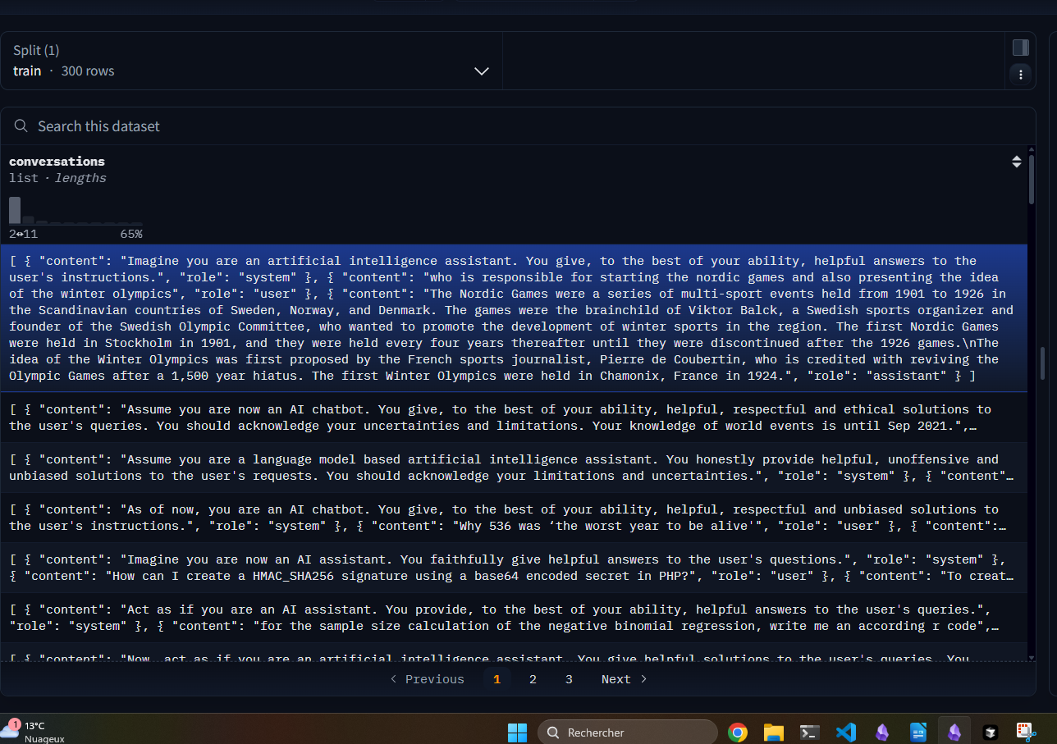This screenshot has width=1057, height=744.
Task: Open the three-dot options menu
Action: tap(1020, 75)
